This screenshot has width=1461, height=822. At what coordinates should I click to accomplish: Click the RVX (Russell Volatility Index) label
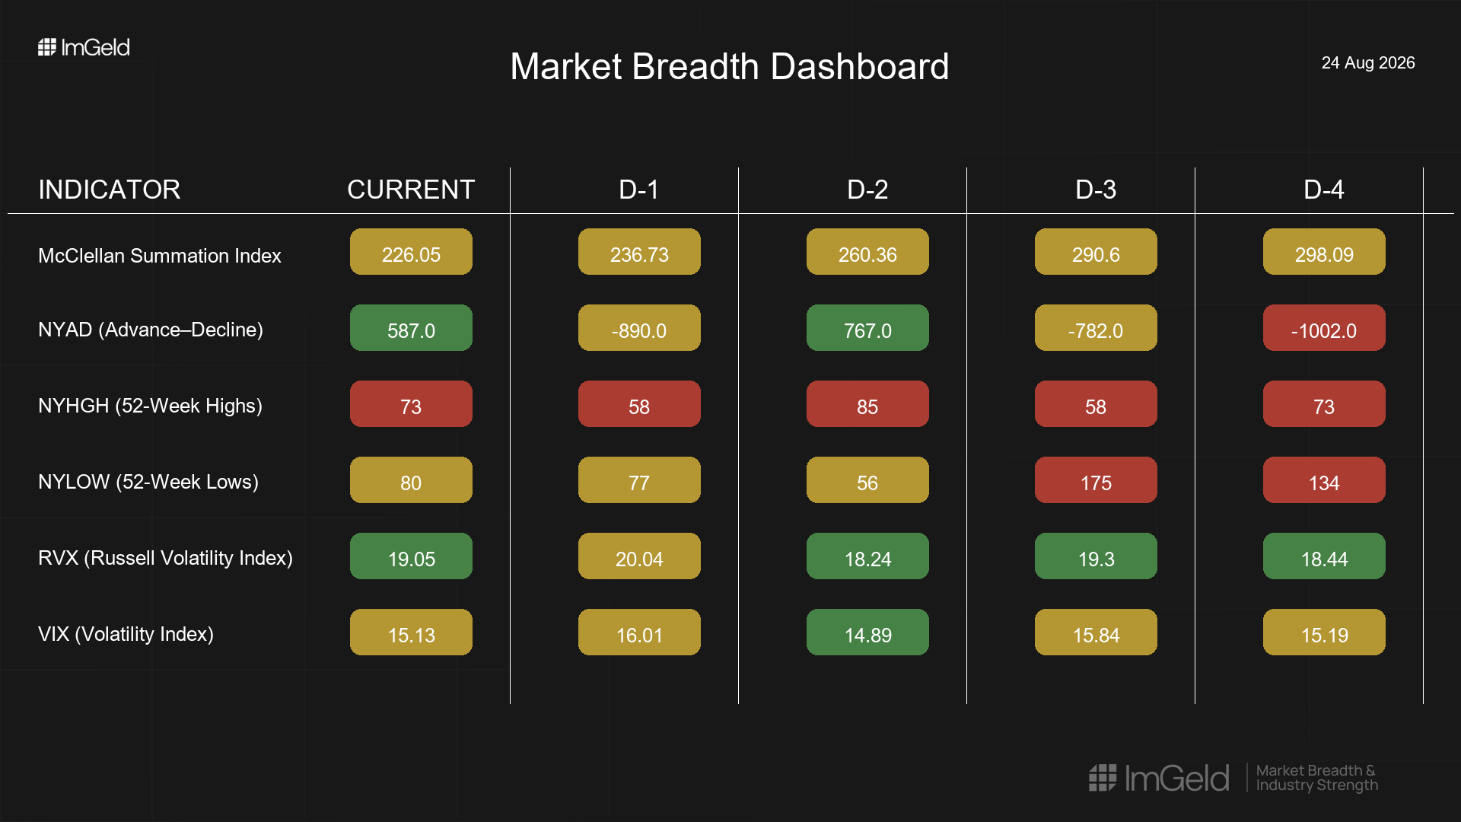165,558
